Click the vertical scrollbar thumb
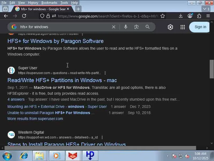Image resolution: width=214 pixels, height=161 pixels. point(212,69)
